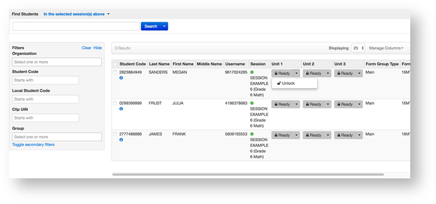This screenshot has width=436, height=204.
Task: Click green session status dot for JULIA FRUST
Action: coord(252,103)
